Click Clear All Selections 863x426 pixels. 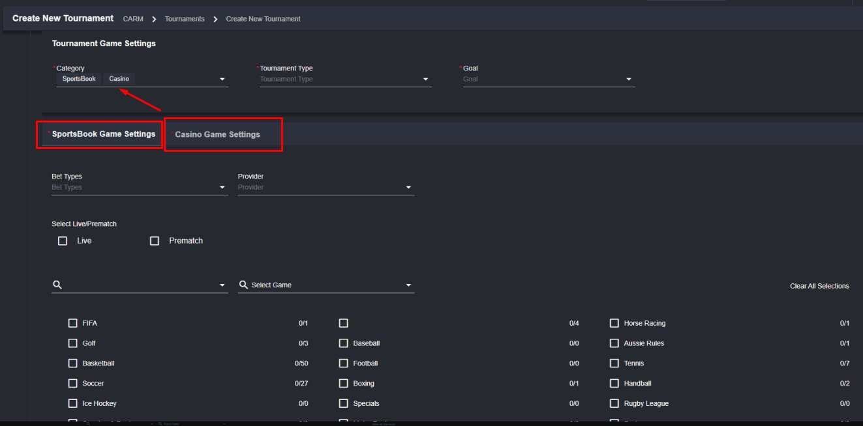pyautogui.click(x=819, y=286)
